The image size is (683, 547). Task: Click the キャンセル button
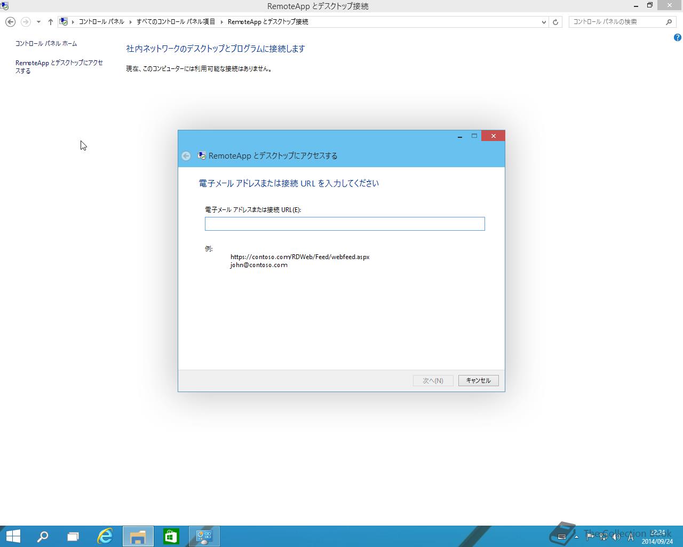pos(478,381)
